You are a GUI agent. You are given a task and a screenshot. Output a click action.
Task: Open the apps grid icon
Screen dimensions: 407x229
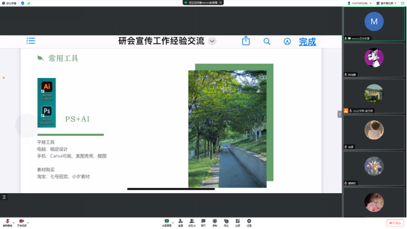(237, 223)
